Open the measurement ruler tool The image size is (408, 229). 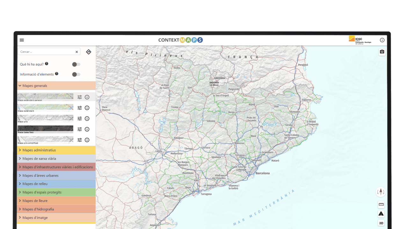[x=381, y=205]
